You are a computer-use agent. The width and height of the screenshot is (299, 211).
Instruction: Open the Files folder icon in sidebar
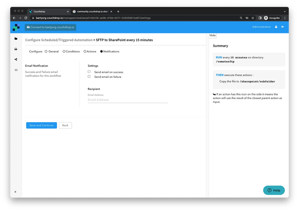pos(16,39)
